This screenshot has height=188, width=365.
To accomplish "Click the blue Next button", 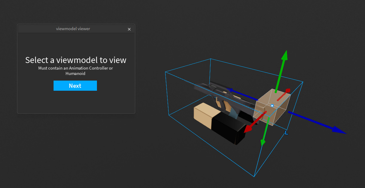I will (75, 86).
